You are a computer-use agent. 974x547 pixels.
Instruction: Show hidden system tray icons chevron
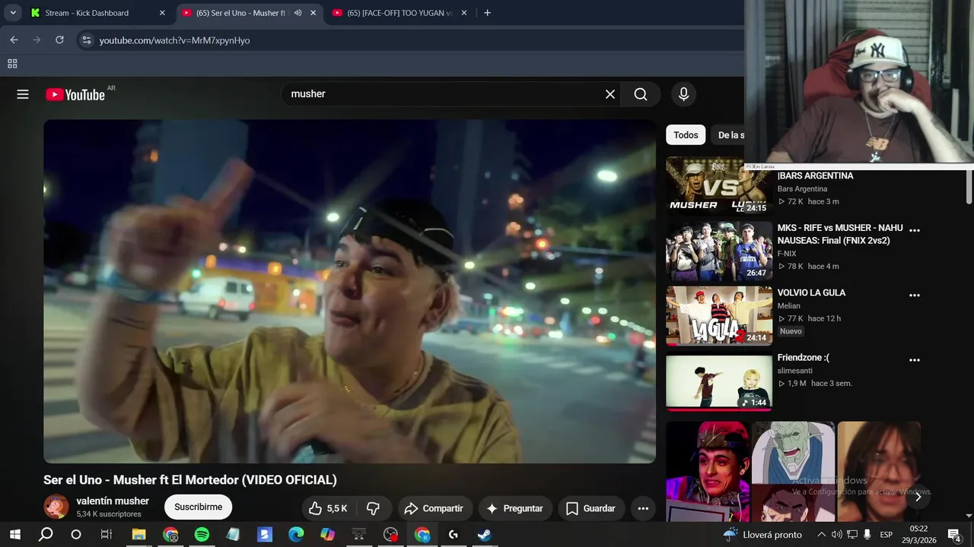[x=821, y=534]
